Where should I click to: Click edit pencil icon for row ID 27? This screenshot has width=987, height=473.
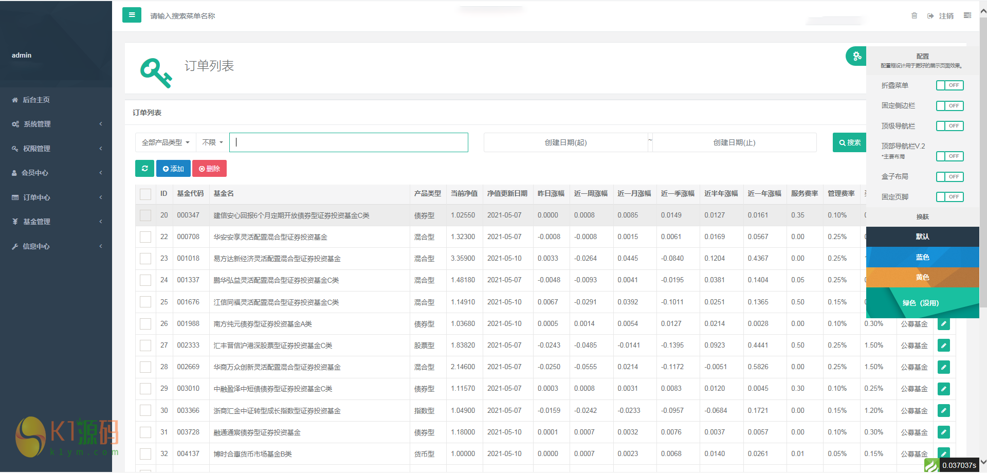point(943,345)
